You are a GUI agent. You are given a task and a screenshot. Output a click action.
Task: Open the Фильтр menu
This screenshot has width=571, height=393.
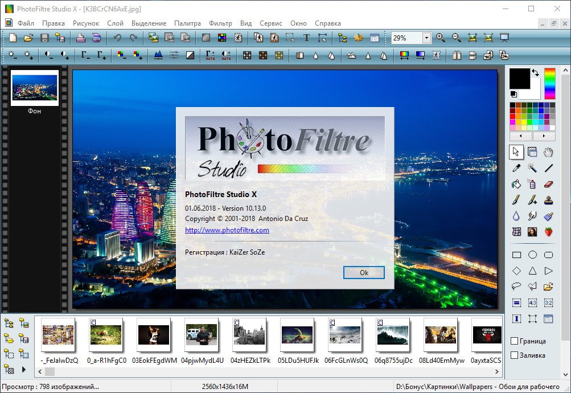(x=221, y=23)
